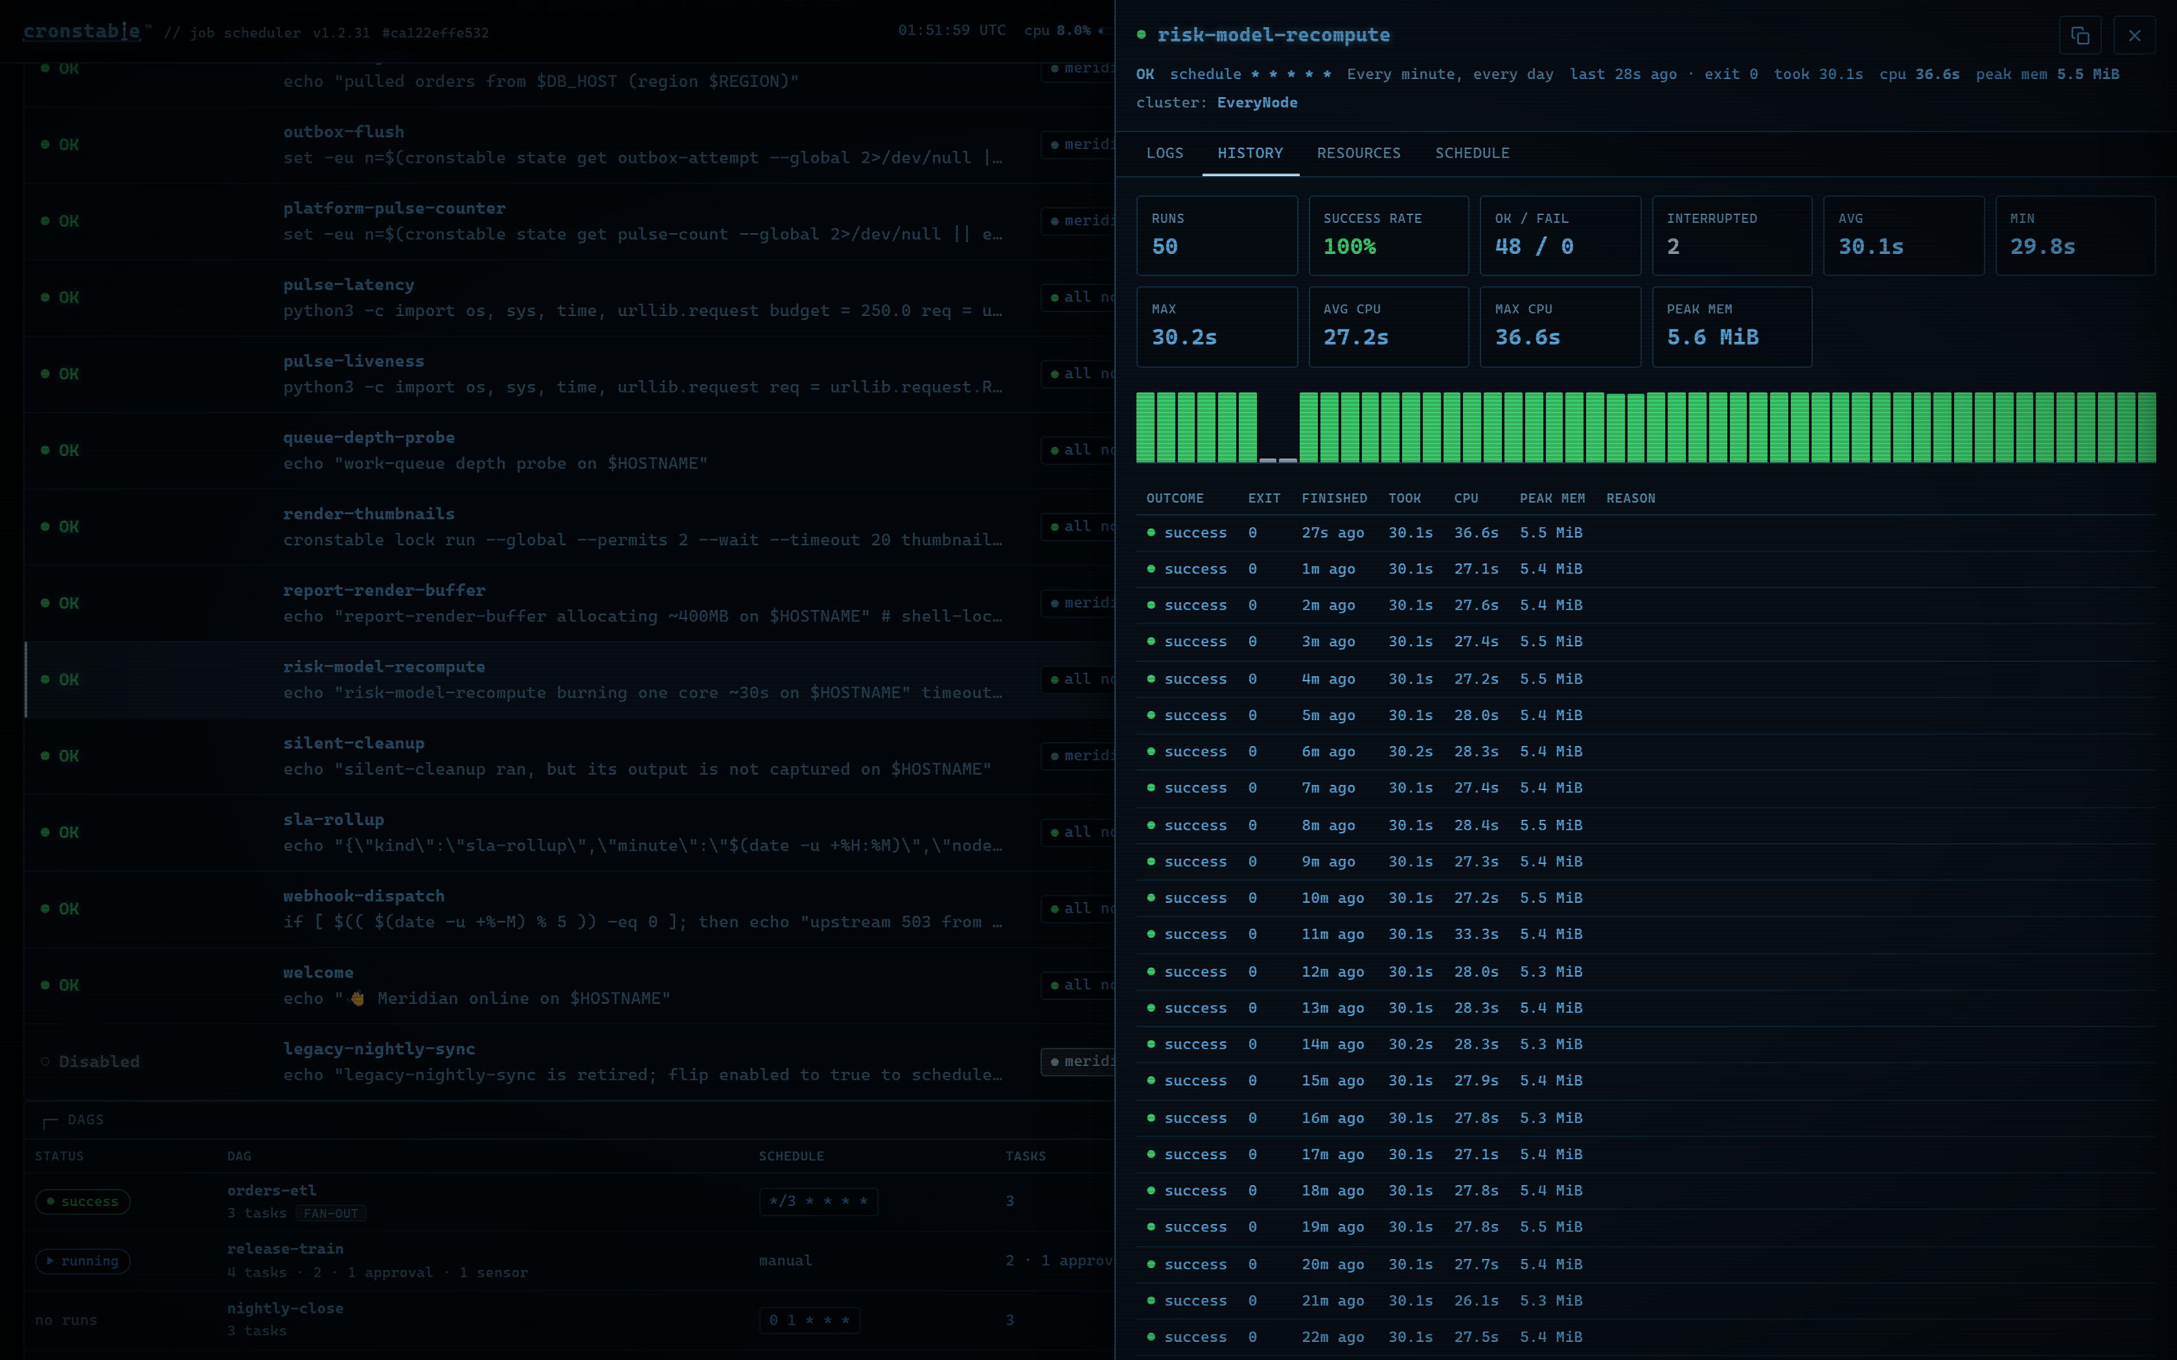Click the 0 1 * * * schedule chip
2177x1360 pixels.
coord(810,1320)
